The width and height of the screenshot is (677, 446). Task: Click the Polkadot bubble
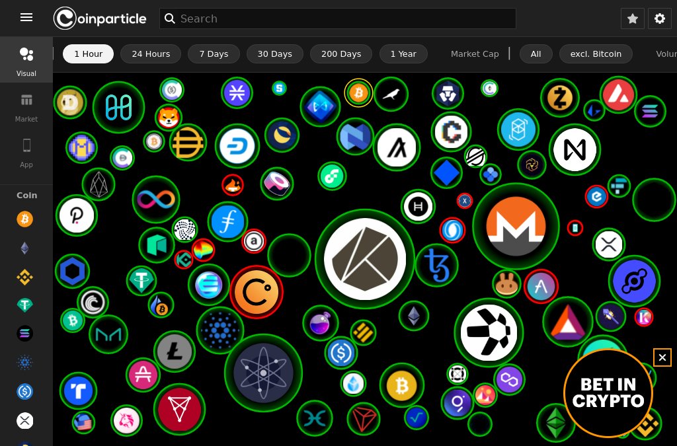[77, 215]
